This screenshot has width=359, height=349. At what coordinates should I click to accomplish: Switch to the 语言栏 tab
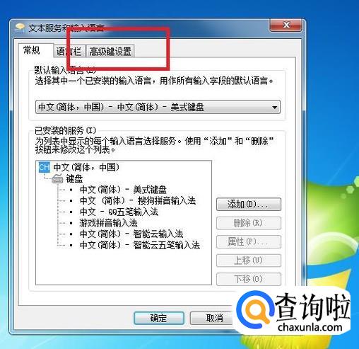click(69, 51)
